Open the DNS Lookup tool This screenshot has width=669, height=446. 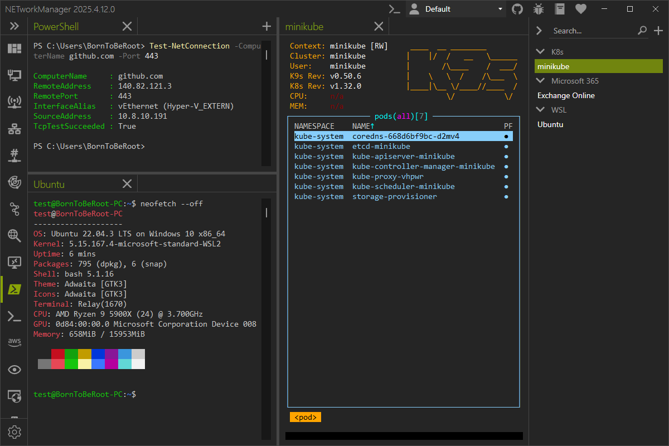click(14, 236)
